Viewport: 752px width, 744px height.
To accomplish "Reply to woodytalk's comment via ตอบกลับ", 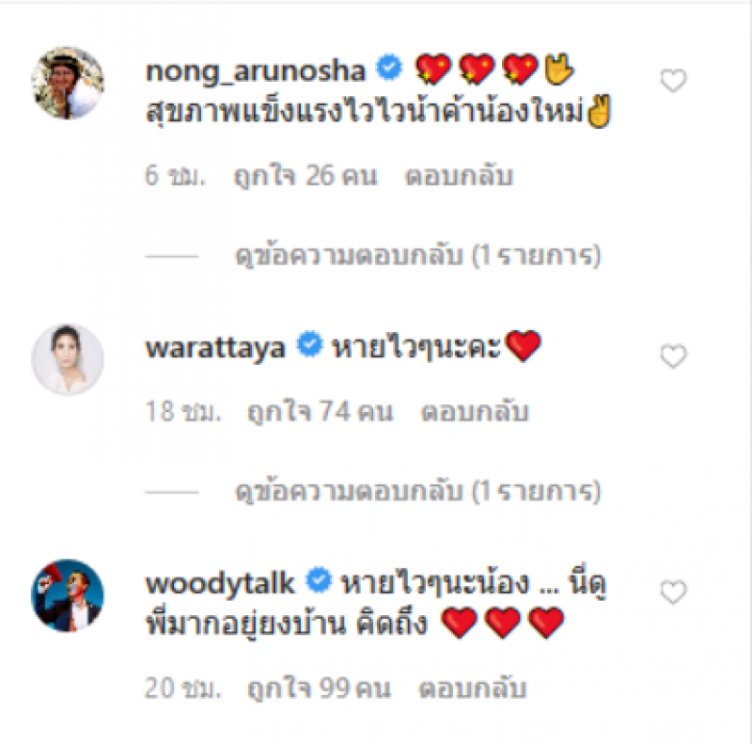I will point(473,689).
